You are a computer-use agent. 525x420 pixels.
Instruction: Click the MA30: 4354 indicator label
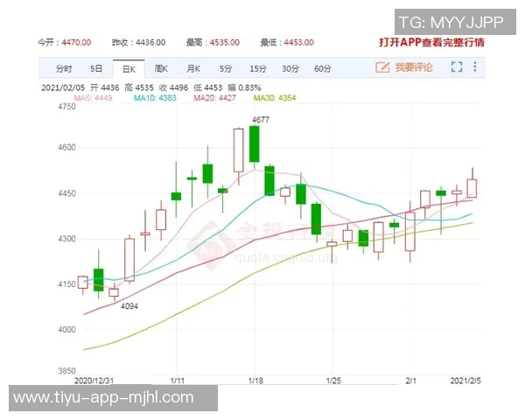(x=275, y=98)
